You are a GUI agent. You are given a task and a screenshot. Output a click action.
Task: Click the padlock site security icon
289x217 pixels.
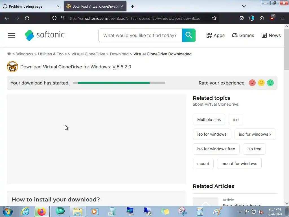62,18
